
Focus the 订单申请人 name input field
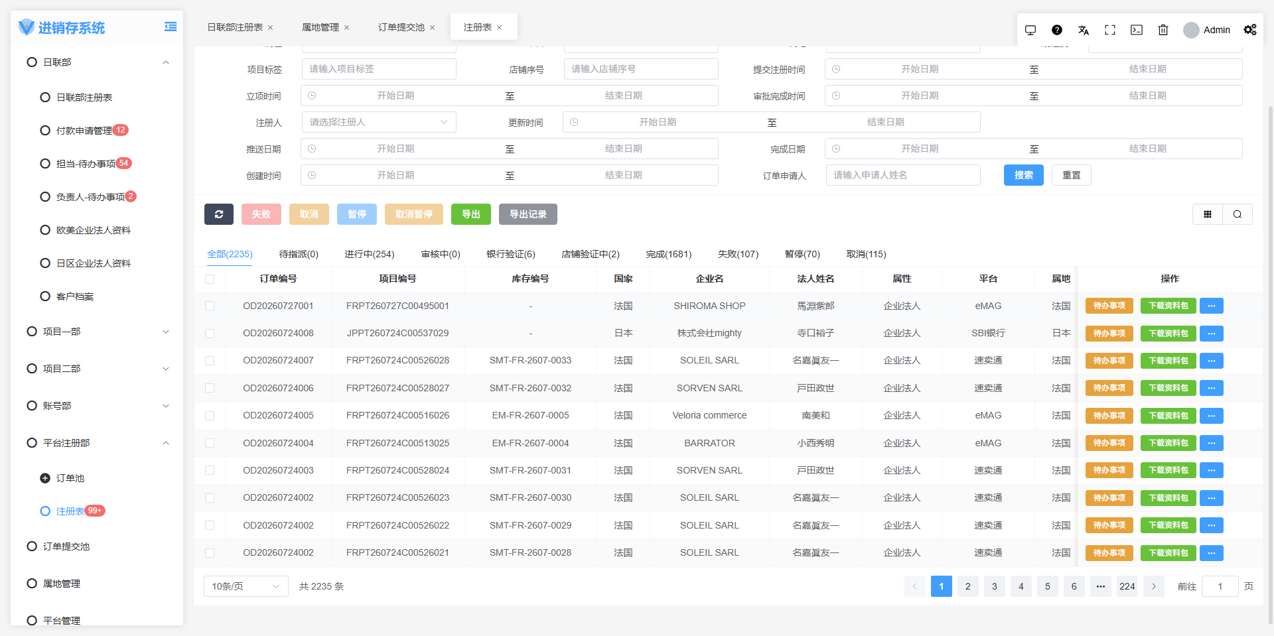(x=903, y=175)
